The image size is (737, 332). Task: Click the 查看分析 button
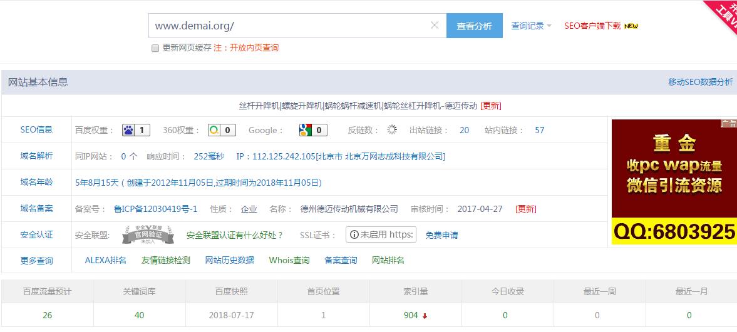[x=474, y=26]
